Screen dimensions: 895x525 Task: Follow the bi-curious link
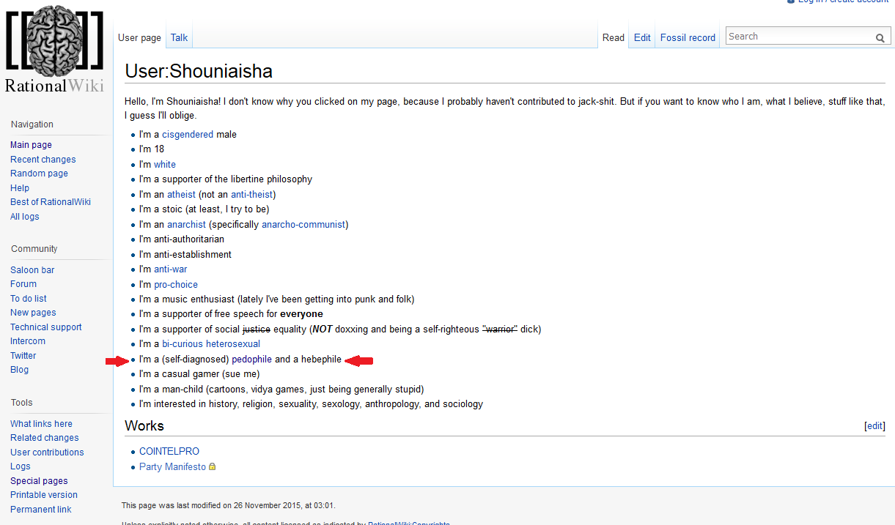tap(183, 344)
